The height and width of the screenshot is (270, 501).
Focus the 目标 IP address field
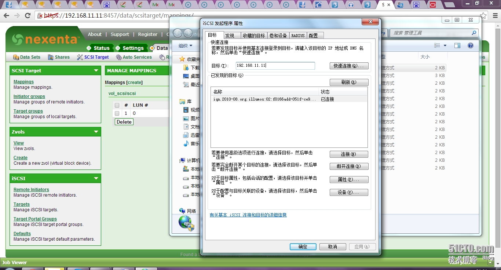pos(275,66)
